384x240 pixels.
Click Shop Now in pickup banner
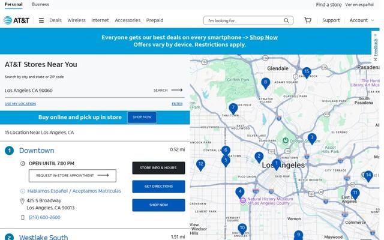pos(142,118)
